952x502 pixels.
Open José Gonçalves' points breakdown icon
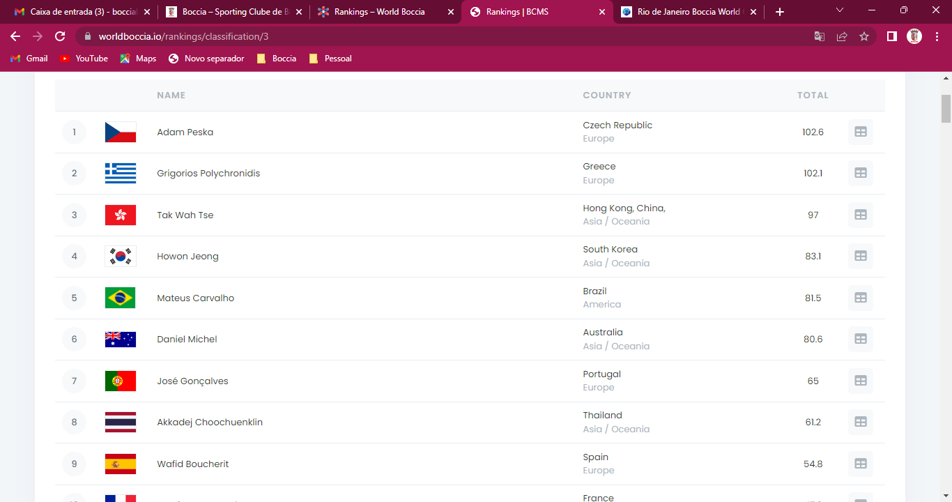[860, 381]
